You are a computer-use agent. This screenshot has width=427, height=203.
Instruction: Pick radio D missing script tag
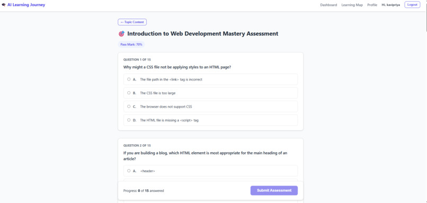129,120
